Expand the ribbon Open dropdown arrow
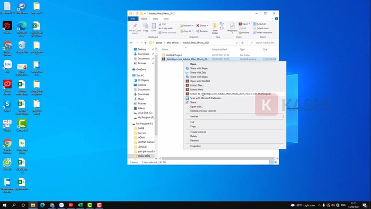The width and height of the screenshot is (371, 209). [x=249, y=24]
